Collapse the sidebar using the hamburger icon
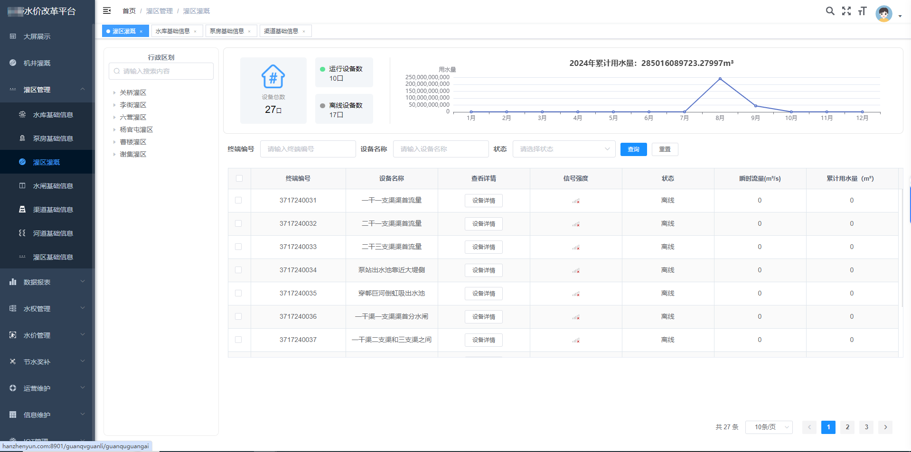911x452 pixels. pos(107,10)
